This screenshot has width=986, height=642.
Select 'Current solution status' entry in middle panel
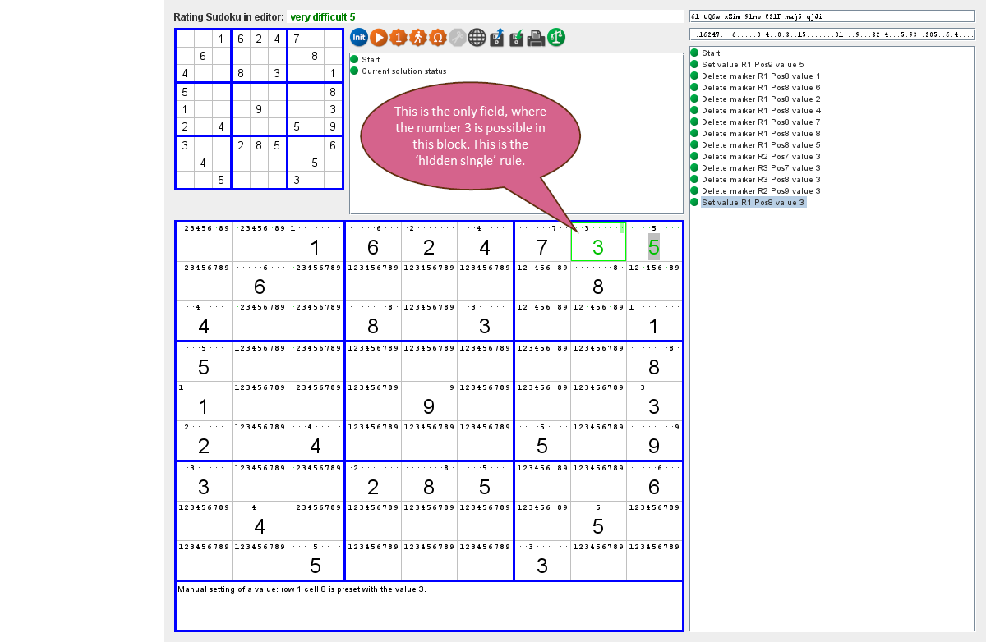399,71
